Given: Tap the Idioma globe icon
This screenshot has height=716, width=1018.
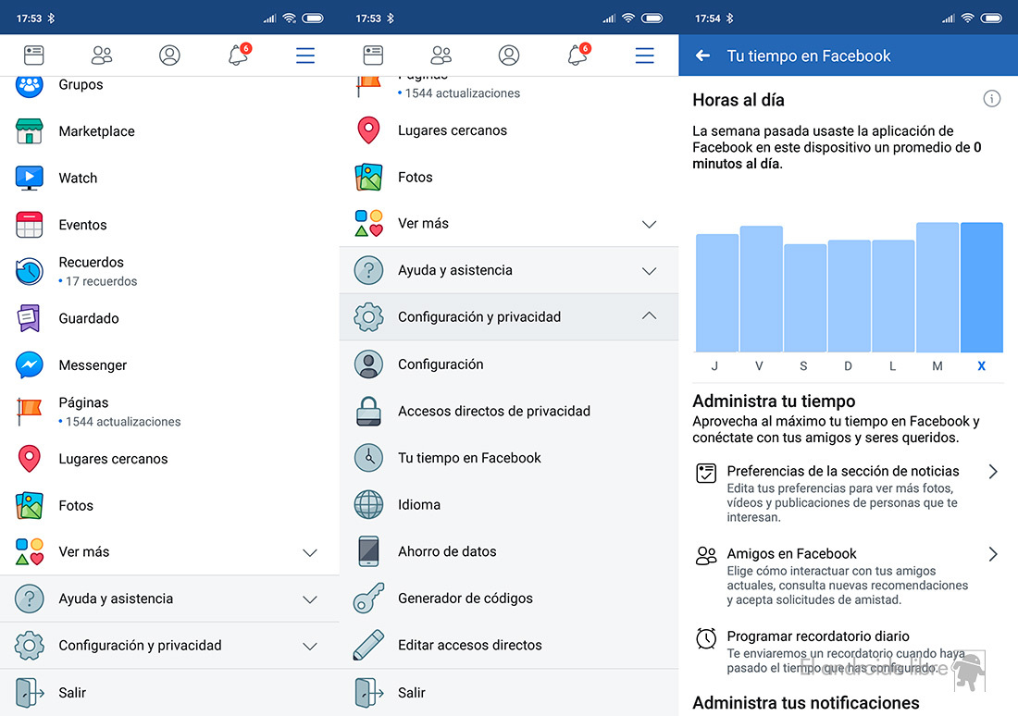Looking at the screenshot, I should (x=368, y=505).
